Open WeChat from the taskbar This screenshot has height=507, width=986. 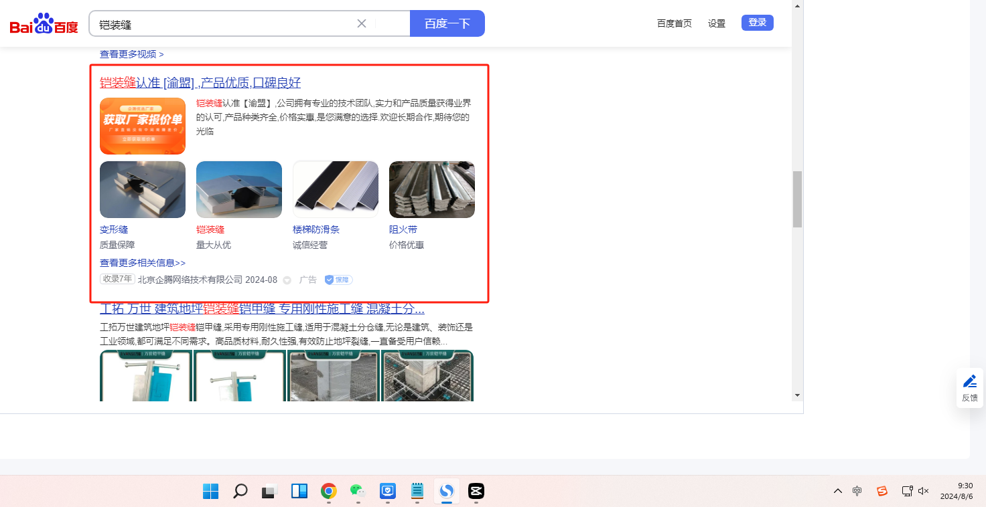(x=358, y=492)
